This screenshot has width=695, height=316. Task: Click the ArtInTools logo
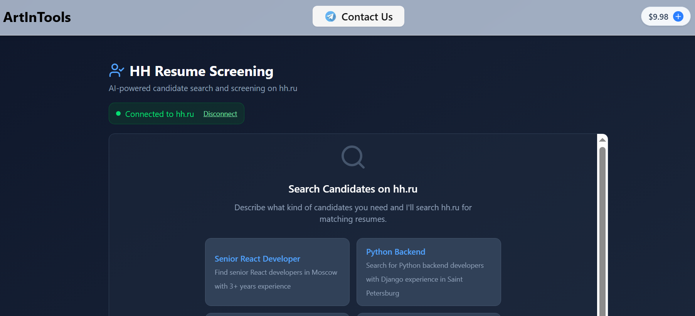(37, 17)
